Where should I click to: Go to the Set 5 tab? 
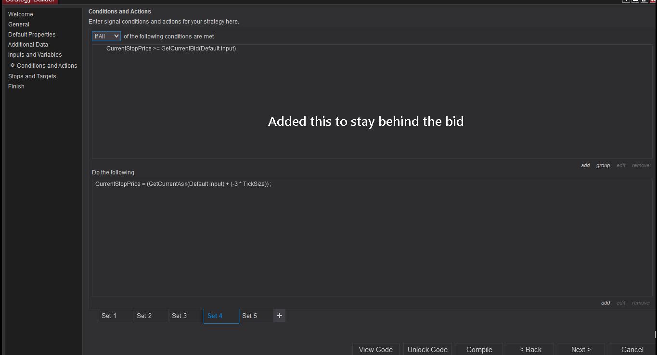(x=256, y=316)
